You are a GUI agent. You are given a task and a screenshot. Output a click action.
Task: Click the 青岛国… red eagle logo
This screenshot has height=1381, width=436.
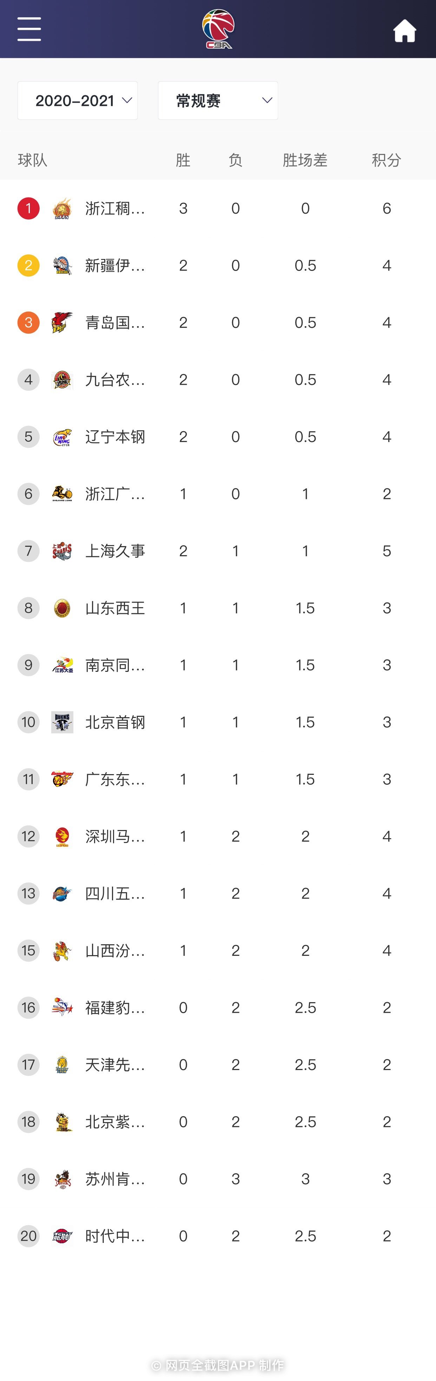tap(62, 323)
